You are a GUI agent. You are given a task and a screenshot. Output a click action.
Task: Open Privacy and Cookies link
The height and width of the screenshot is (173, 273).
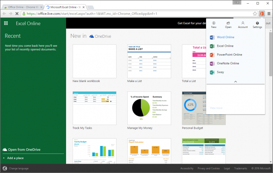[x=209, y=168]
